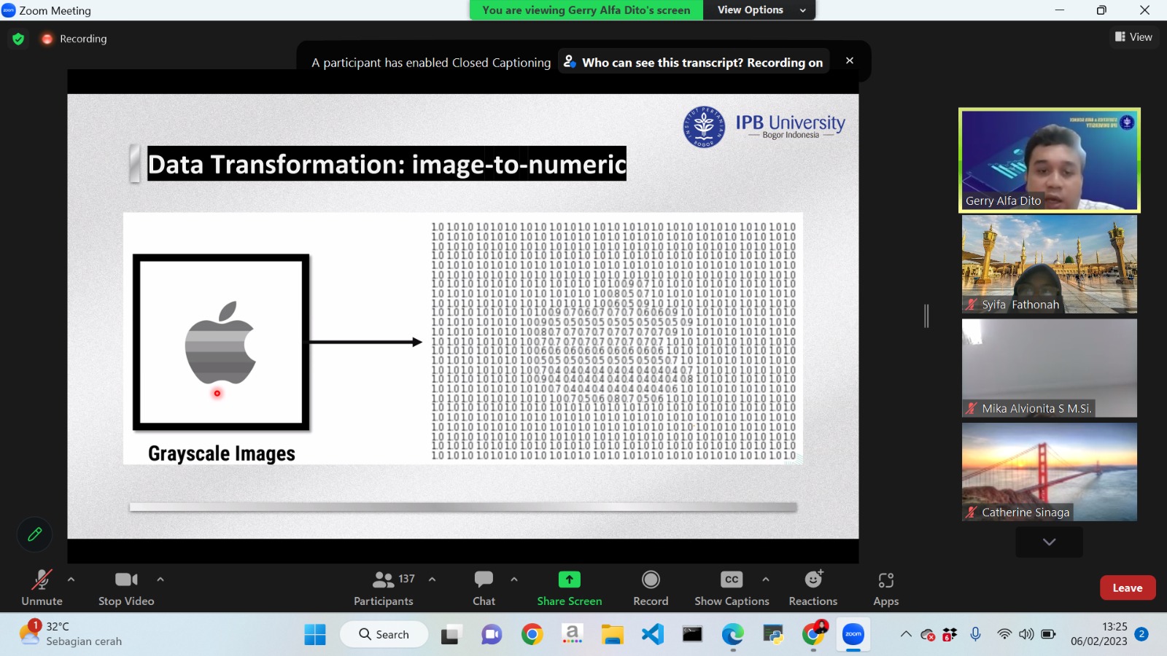This screenshot has width=1167, height=656.
Task: Click the Windows Start button
Action: click(x=315, y=635)
